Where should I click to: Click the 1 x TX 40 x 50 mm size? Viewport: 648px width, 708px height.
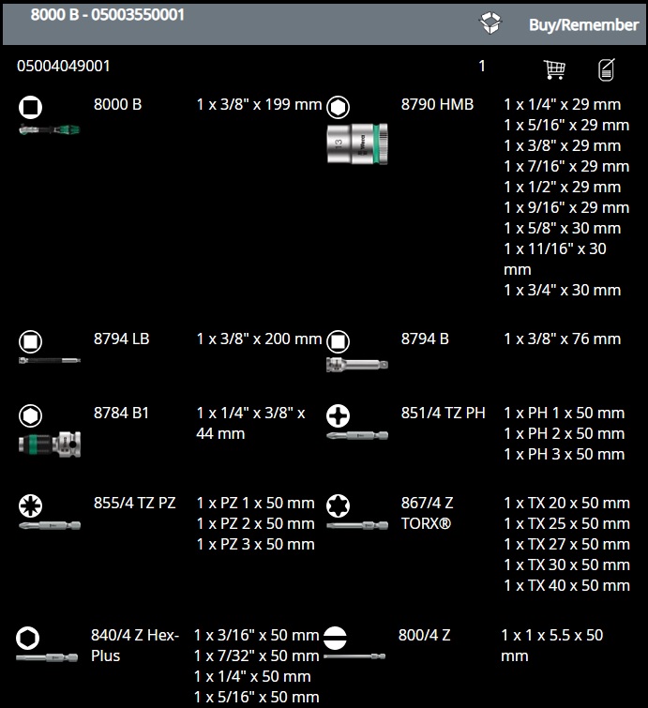point(566,586)
